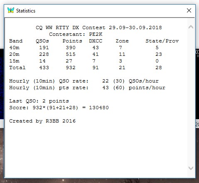
Task: Click the Statistics window title text
Action: click(x=26, y=11)
